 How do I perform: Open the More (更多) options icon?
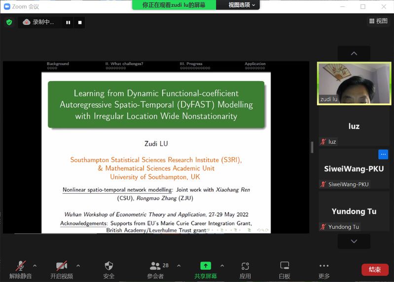point(324,266)
